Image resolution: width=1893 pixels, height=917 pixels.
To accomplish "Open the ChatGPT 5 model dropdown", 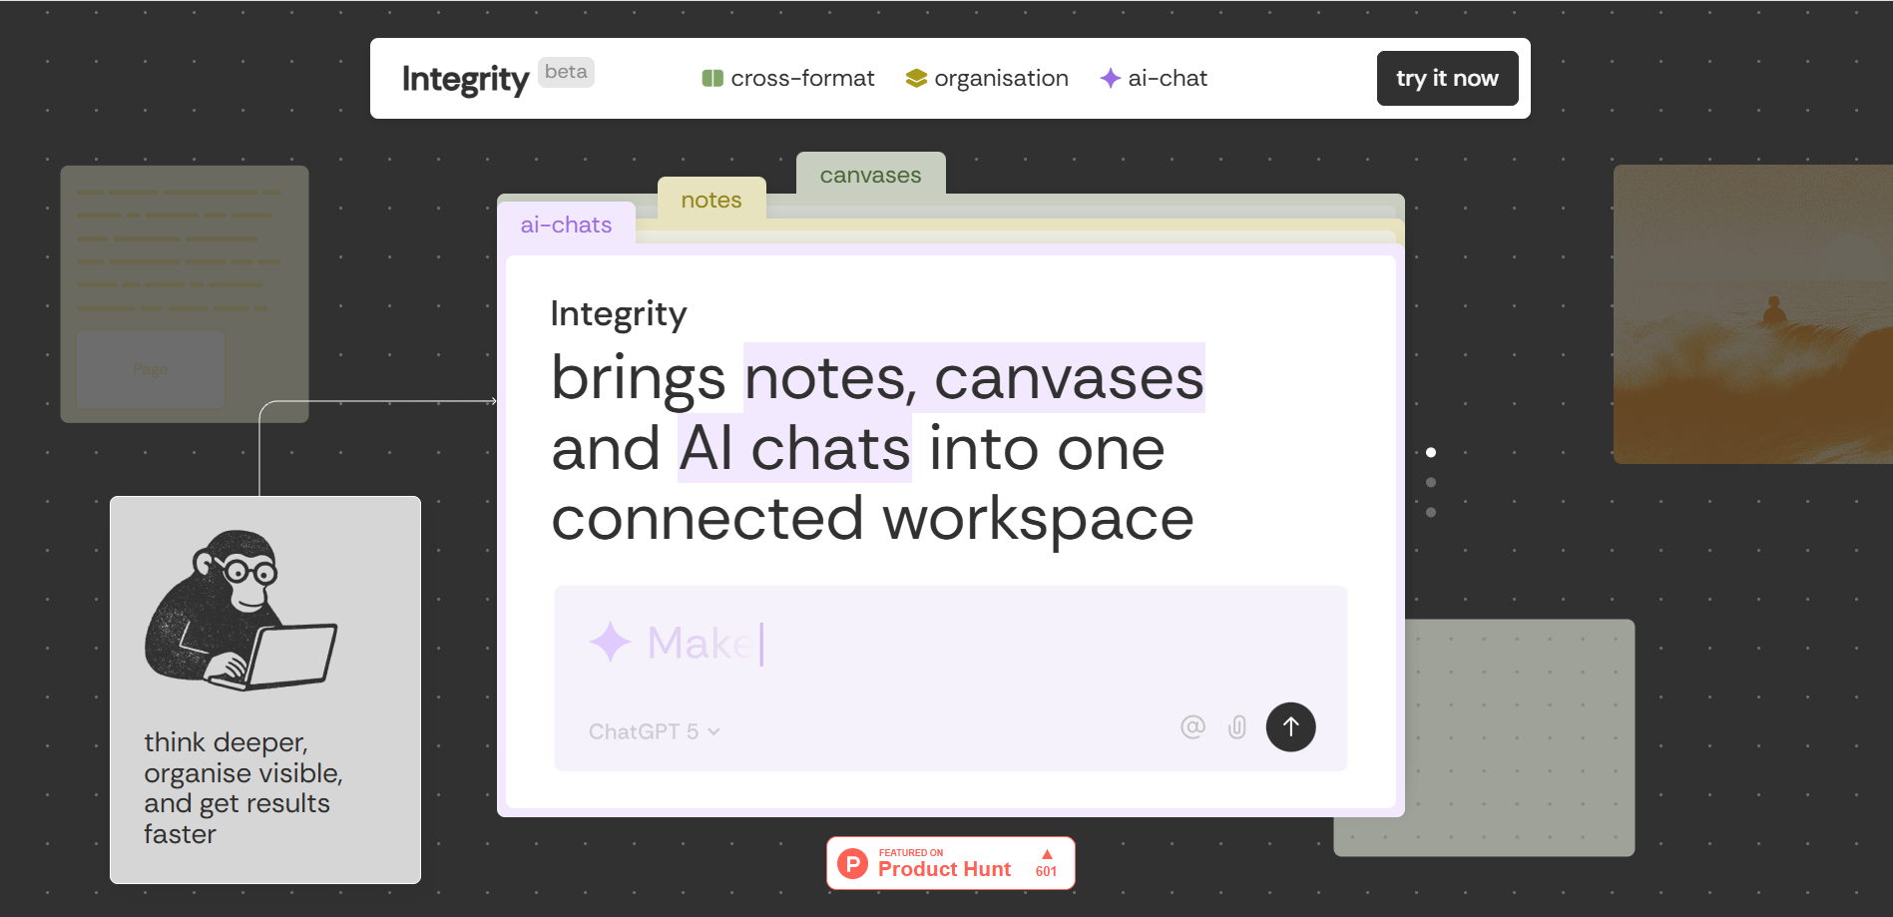I will click(x=654, y=730).
